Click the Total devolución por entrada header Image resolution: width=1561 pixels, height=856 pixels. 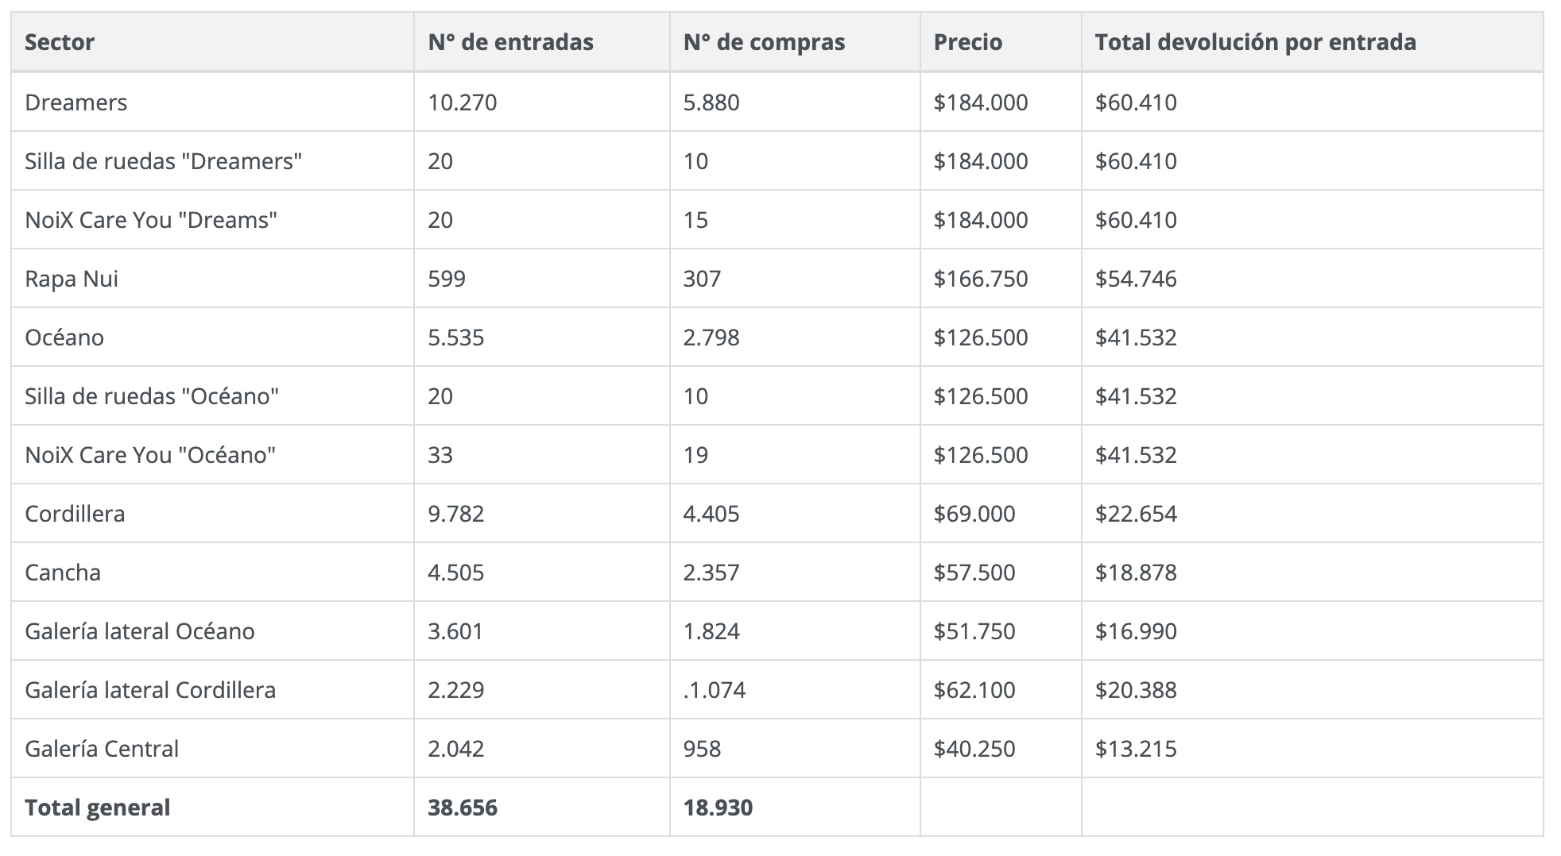click(x=1255, y=42)
